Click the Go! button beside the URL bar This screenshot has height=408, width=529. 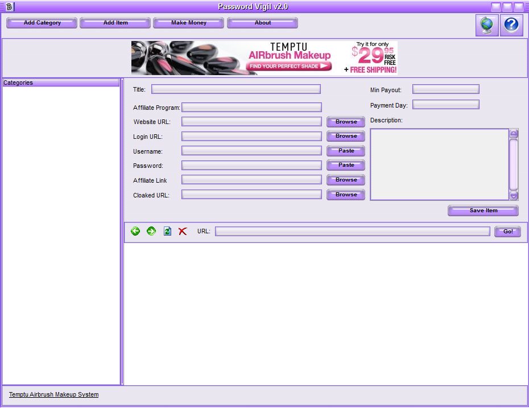click(508, 232)
